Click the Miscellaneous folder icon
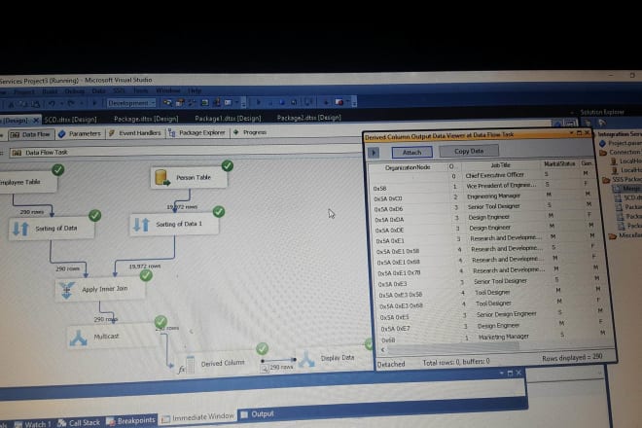The height and width of the screenshot is (428, 642). click(x=613, y=236)
